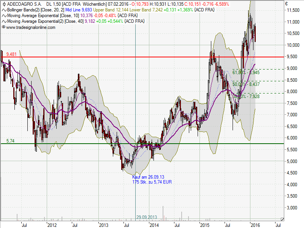304x228 pixels.
Task: Click the Mid Line 9,693 value
Action: (x=79, y=10)
